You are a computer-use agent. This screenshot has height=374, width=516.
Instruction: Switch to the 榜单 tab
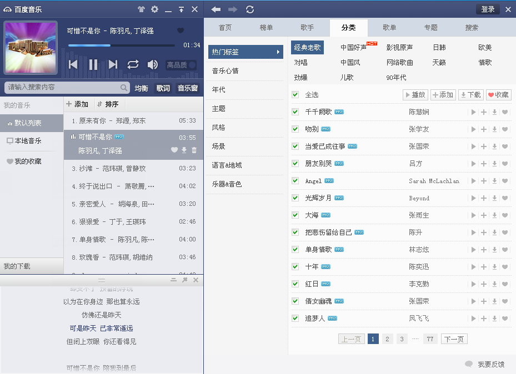coord(266,28)
